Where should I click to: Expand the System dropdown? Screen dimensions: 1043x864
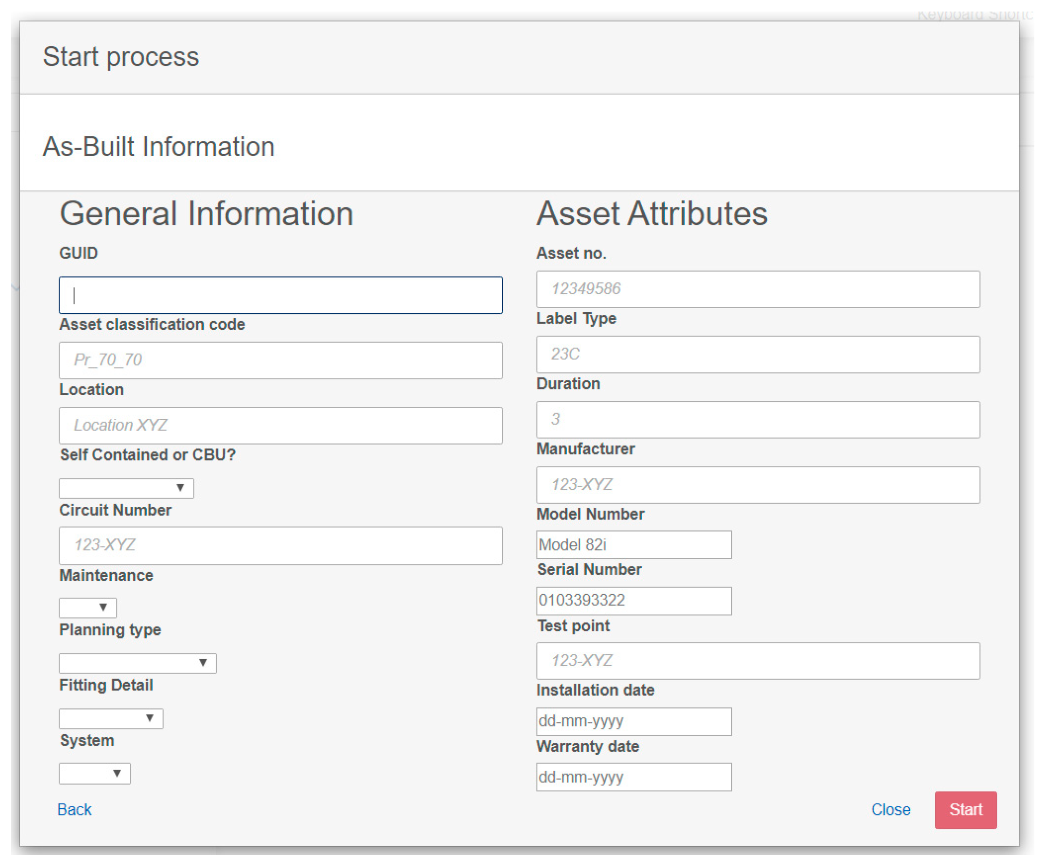(94, 773)
